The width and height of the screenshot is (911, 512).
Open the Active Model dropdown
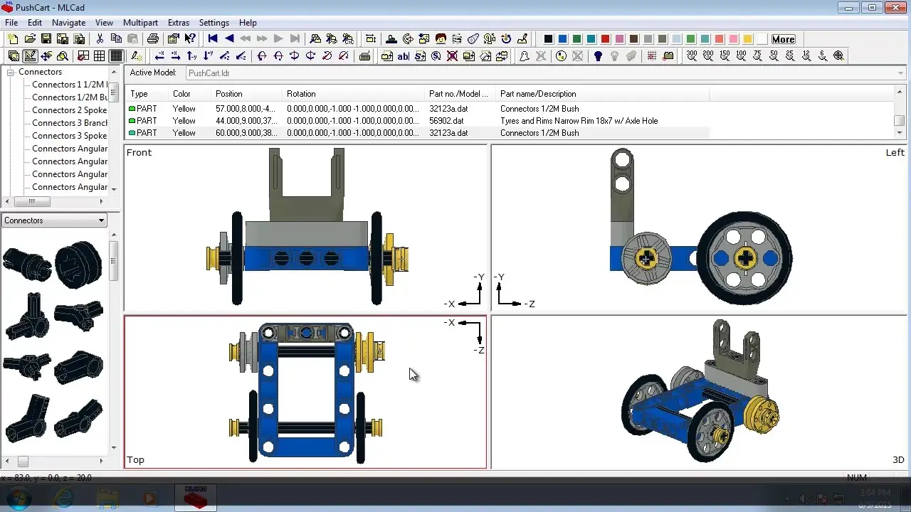(902, 73)
